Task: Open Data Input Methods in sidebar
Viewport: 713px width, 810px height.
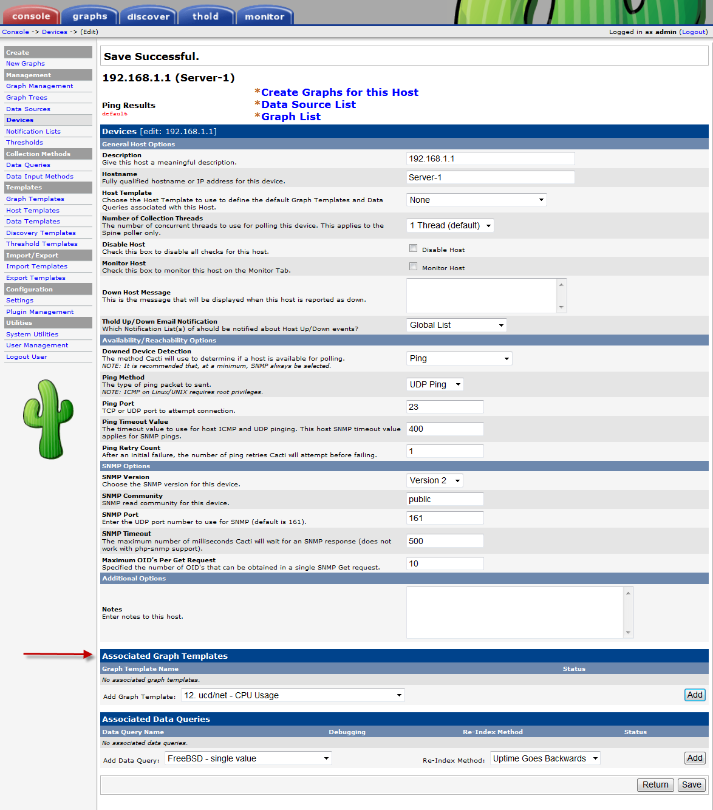Action: [x=39, y=177]
